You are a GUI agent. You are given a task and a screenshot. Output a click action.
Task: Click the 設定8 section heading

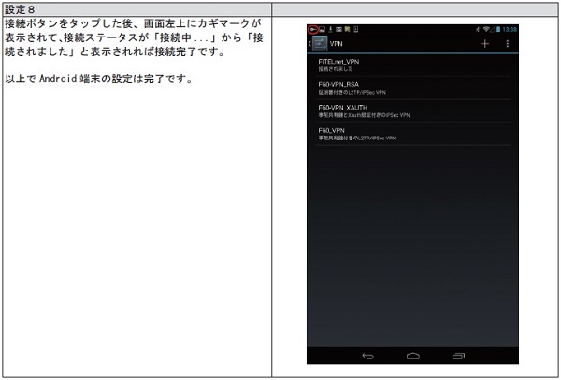[21, 8]
